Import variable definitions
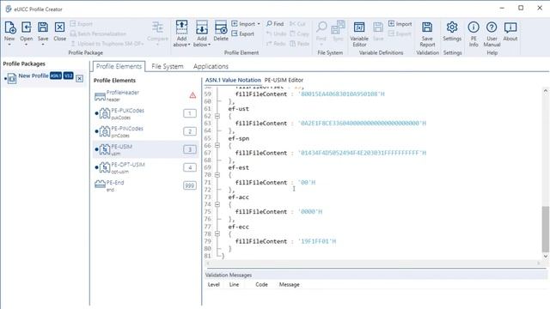This screenshot has width=550, height=309. pos(400,24)
